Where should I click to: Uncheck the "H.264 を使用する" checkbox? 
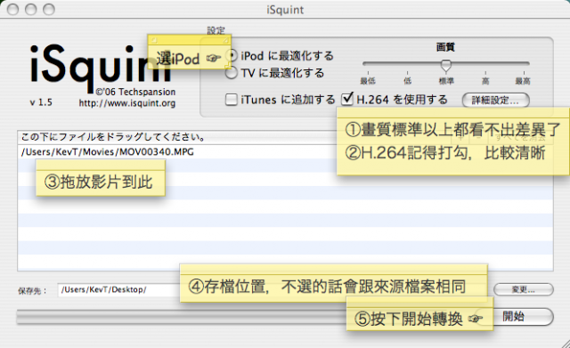(347, 99)
